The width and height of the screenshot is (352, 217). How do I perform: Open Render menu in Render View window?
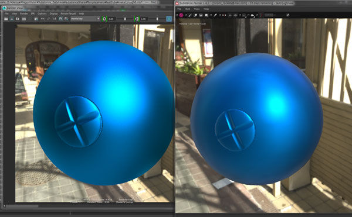tap(24, 13)
